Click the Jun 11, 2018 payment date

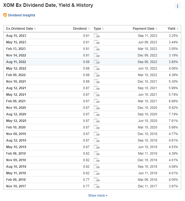148,173
